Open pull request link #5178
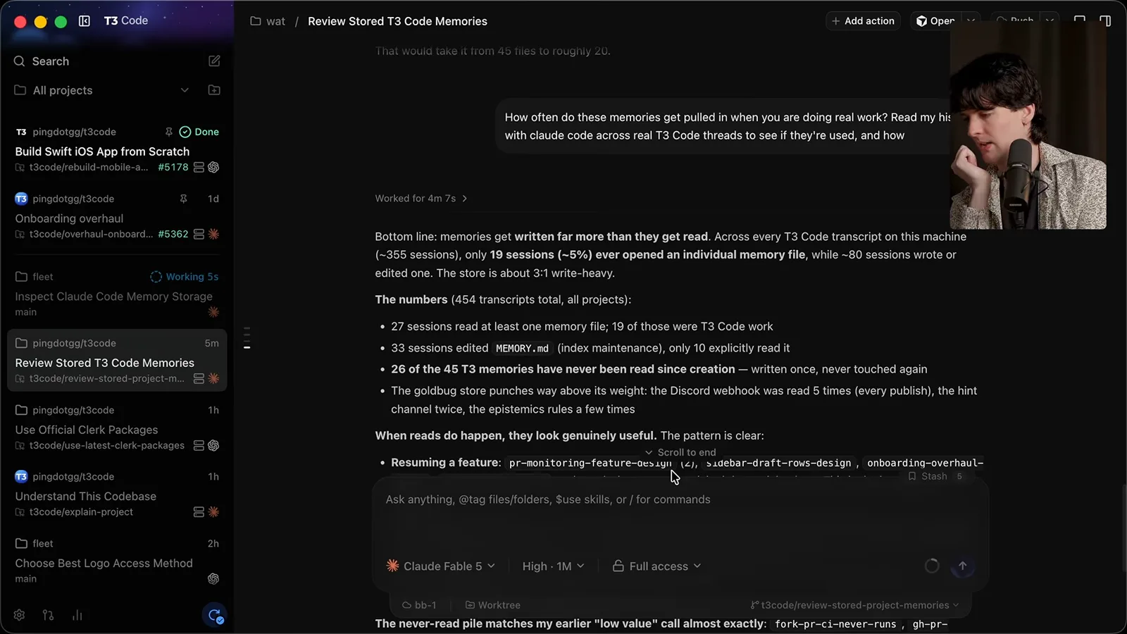The image size is (1127, 634). pos(173,167)
